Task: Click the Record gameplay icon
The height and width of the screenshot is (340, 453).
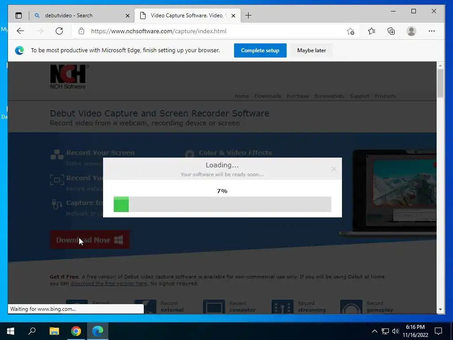Action: pos(351,306)
